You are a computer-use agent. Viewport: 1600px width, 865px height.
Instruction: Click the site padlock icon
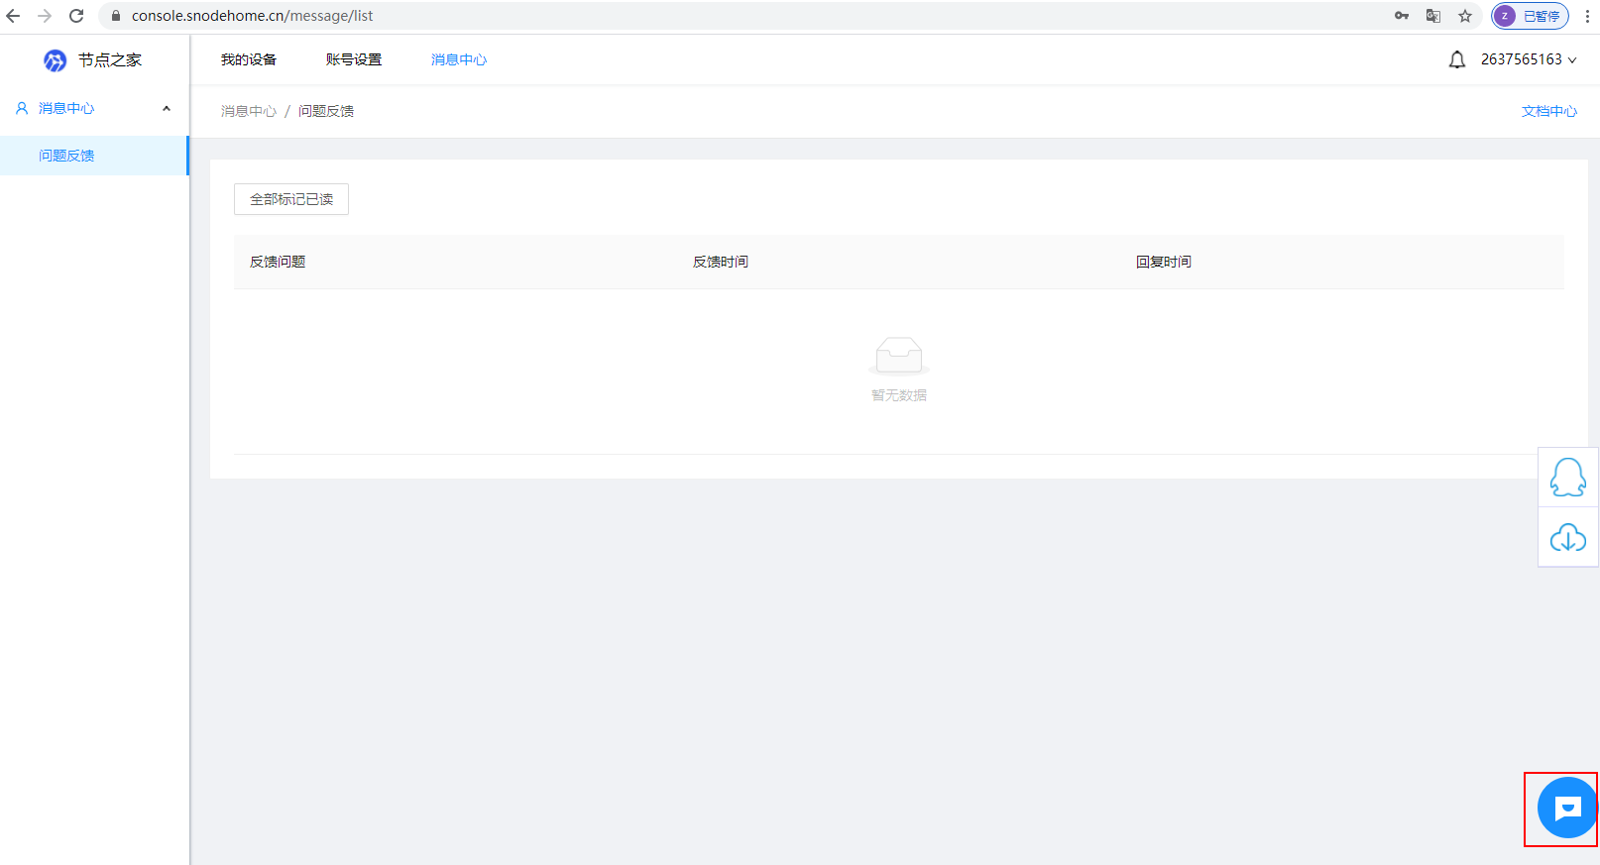tap(116, 16)
